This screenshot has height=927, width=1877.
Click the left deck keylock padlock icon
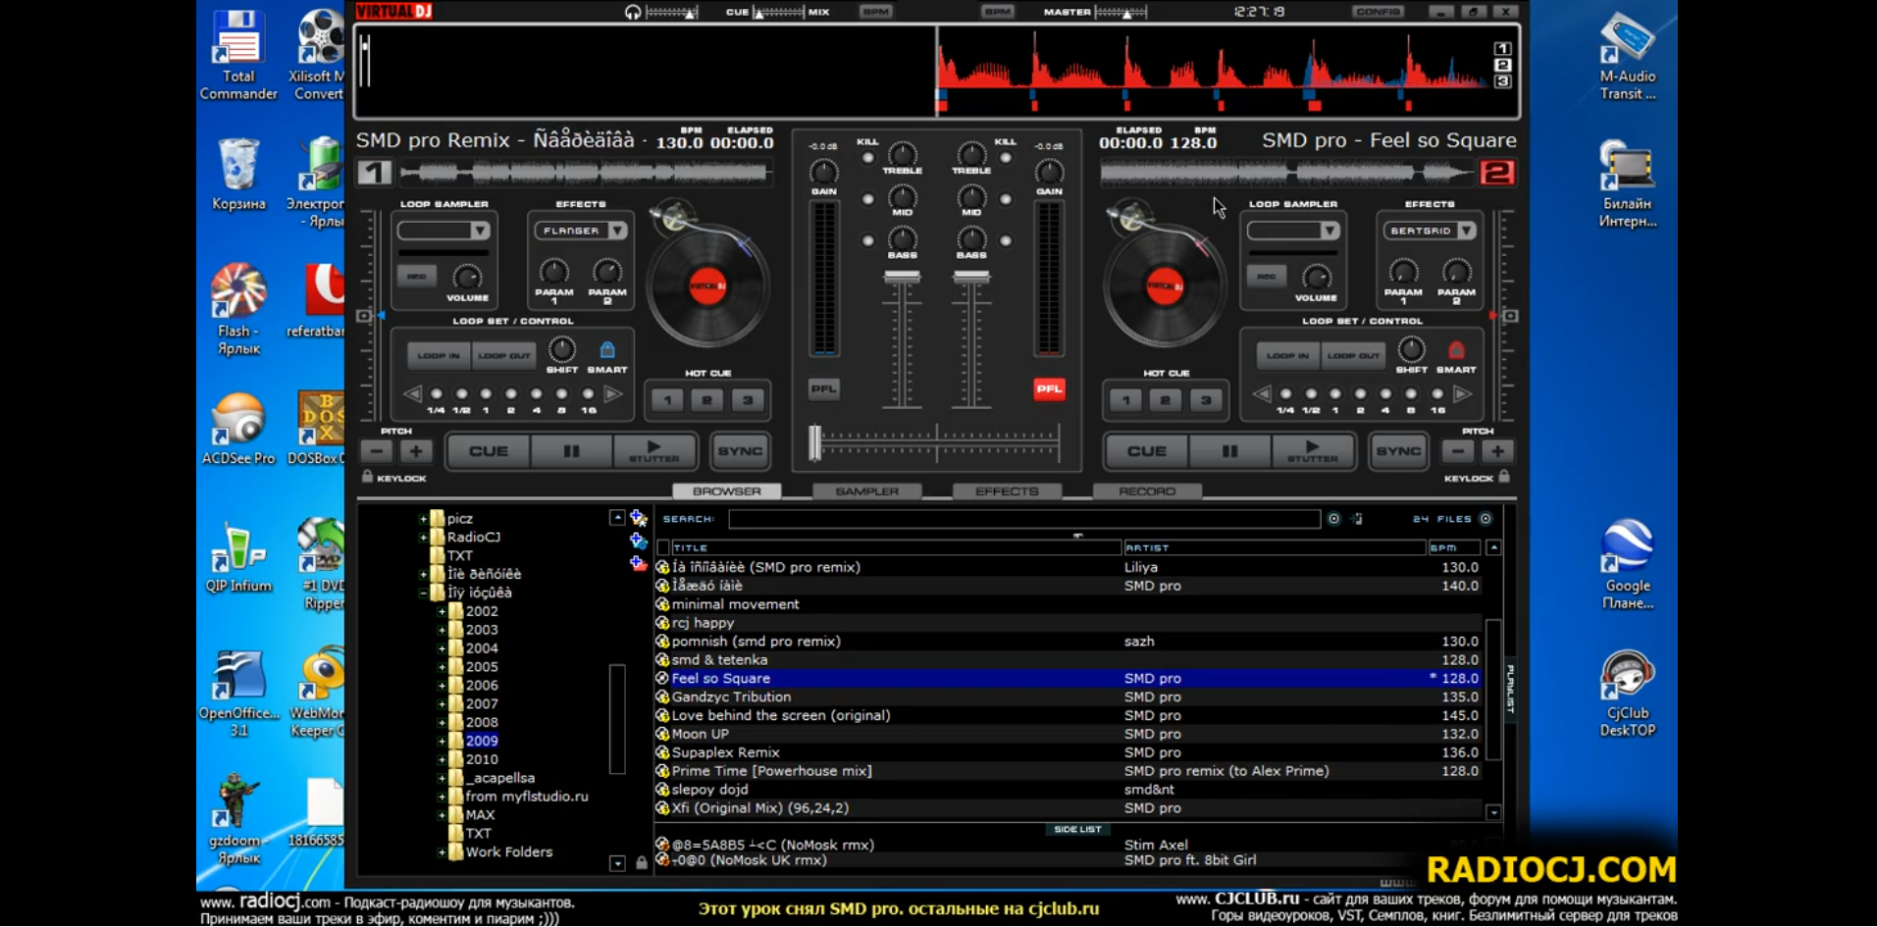point(368,477)
